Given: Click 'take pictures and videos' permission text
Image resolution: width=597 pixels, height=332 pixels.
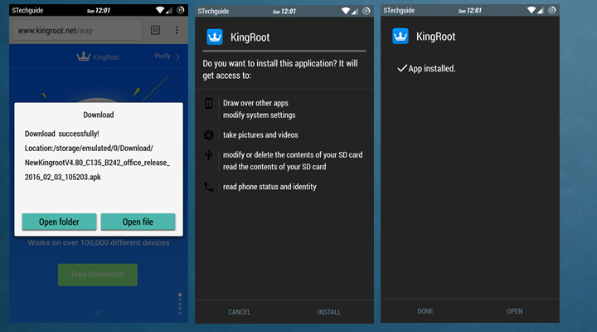Looking at the screenshot, I should [x=260, y=135].
